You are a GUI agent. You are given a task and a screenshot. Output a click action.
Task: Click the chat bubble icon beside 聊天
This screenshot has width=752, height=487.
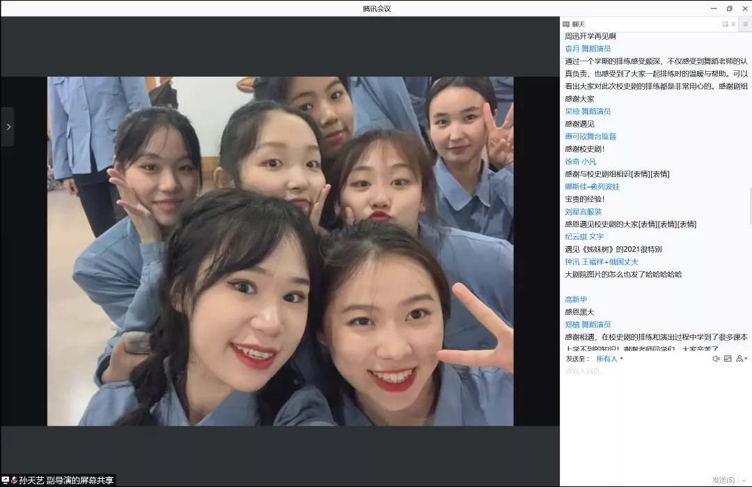(566, 24)
